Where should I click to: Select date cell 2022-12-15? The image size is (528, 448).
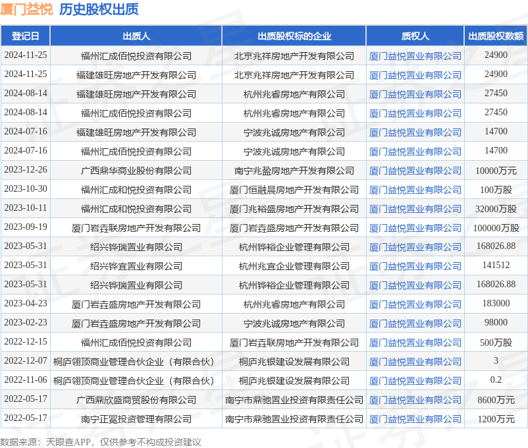point(26,341)
